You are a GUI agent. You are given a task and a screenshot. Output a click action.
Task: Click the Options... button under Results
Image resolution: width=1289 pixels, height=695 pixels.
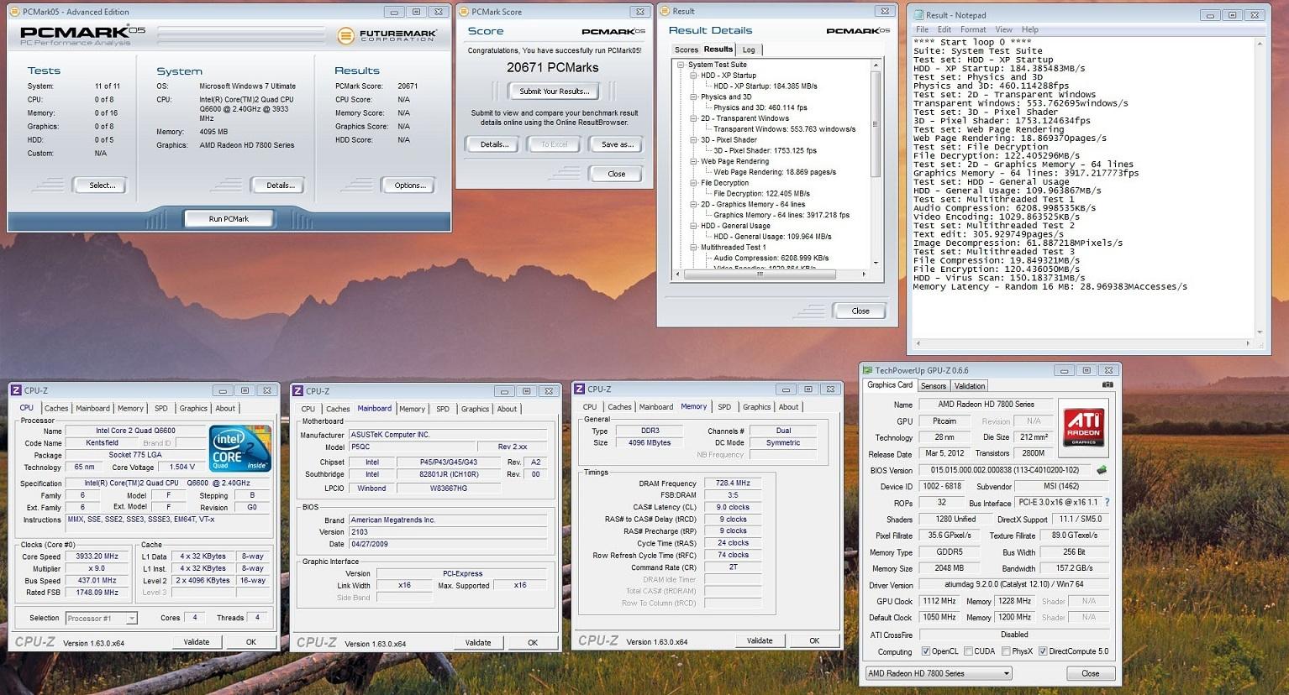point(410,185)
